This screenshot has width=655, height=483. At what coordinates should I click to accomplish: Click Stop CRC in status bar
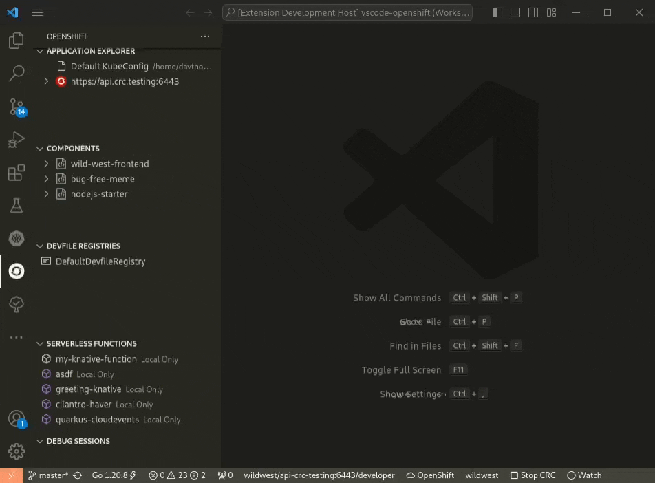[533, 475]
